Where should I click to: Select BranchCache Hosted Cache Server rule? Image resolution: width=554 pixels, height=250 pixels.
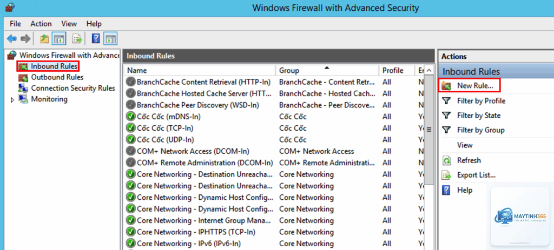[204, 94]
